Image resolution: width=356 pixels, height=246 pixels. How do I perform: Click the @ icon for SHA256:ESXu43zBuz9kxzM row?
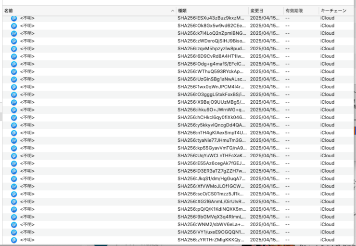tap(14, 18)
